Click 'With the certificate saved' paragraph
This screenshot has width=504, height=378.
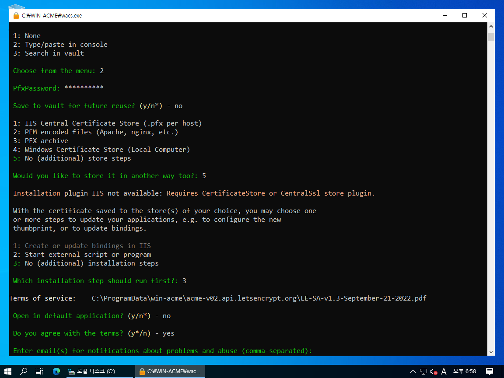[x=164, y=220]
